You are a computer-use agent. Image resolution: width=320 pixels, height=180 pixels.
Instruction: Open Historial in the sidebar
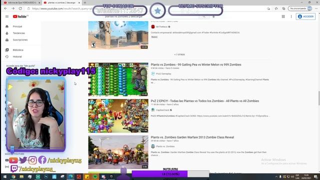pyautogui.click(x=17, y=56)
